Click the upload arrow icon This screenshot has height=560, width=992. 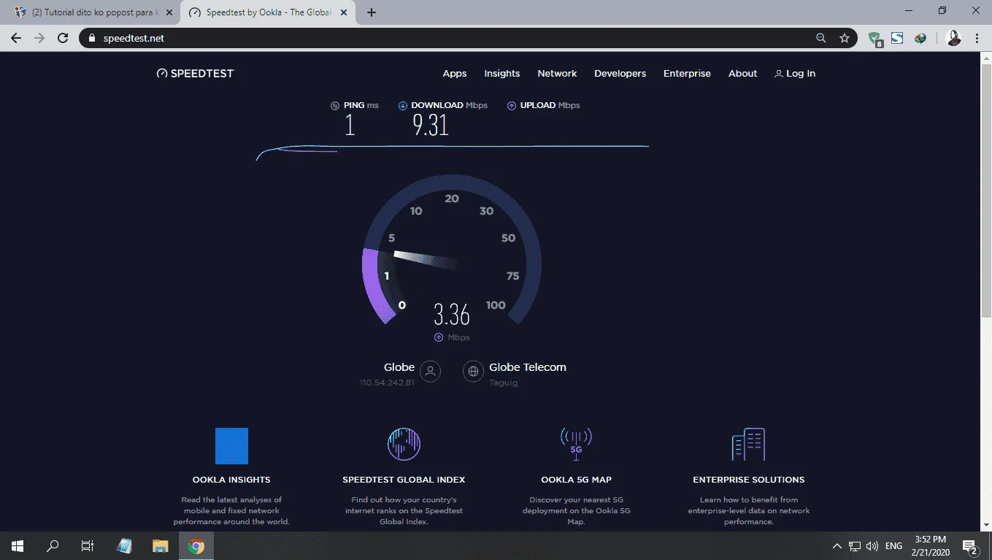512,106
